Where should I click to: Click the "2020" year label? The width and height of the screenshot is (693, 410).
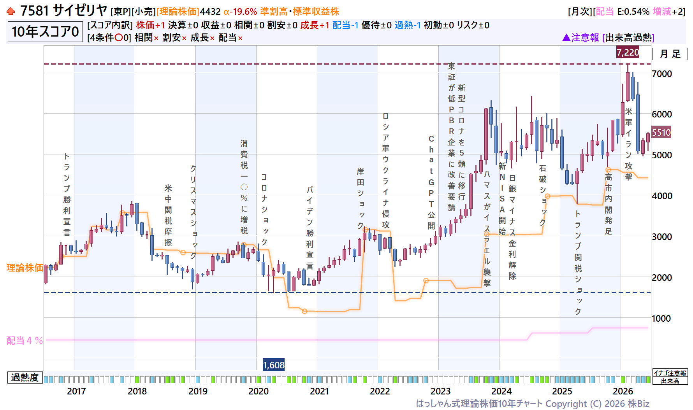click(259, 391)
